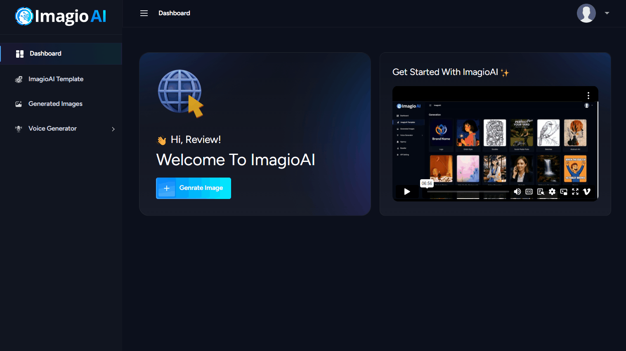Open the video's three-dot more options menu
Viewport: 626px width, 351px height.
click(x=588, y=96)
